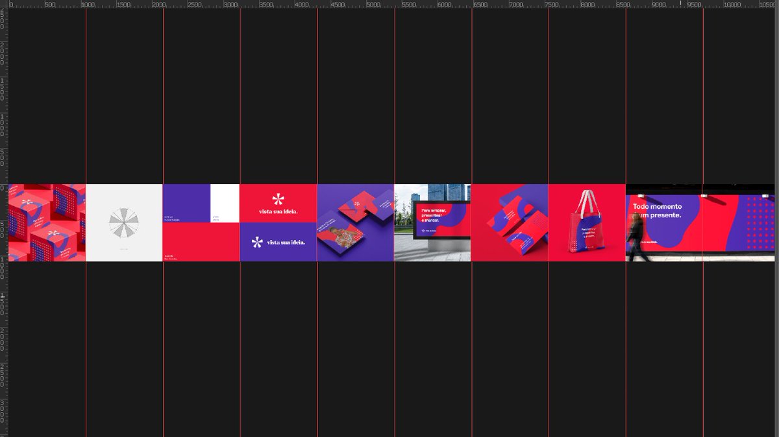Click the outdoor billboard 'Para lembrar' mockup

pyautogui.click(x=433, y=222)
